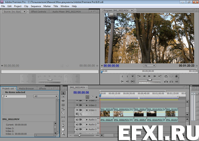Select the Rolling Edit tool
199x141 pixels.
tap(63, 105)
